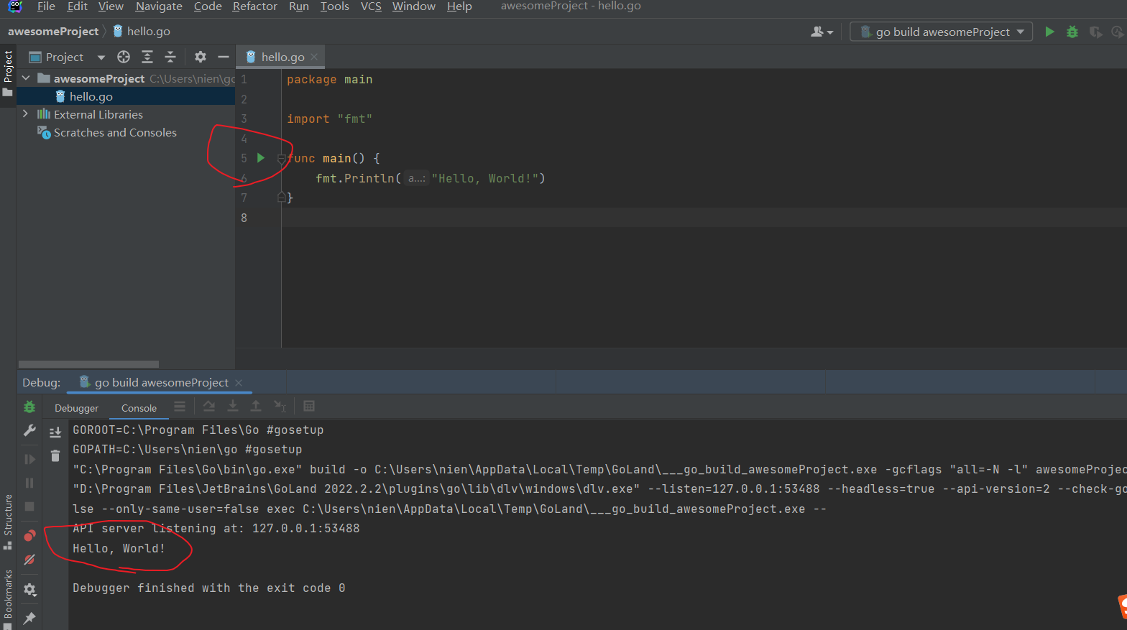Step out icon in debugger toolbar
Image resolution: width=1127 pixels, height=630 pixels.
(256, 406)
